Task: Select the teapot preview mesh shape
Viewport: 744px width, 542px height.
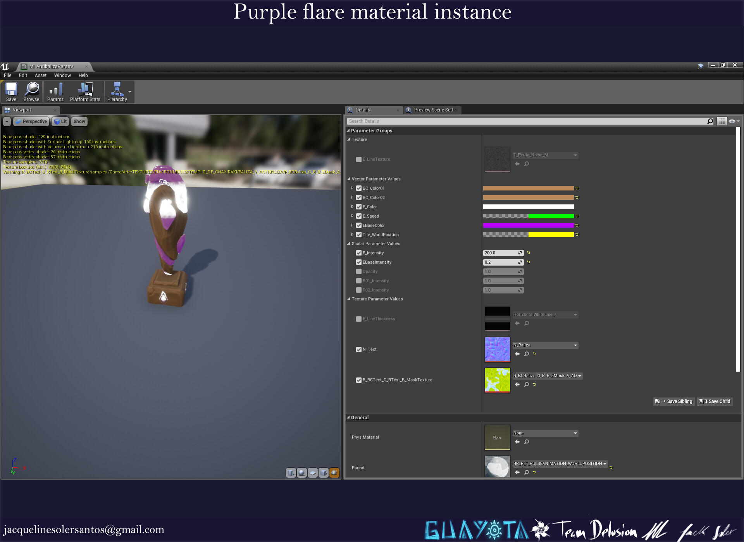Action: [x=334, y=473]
